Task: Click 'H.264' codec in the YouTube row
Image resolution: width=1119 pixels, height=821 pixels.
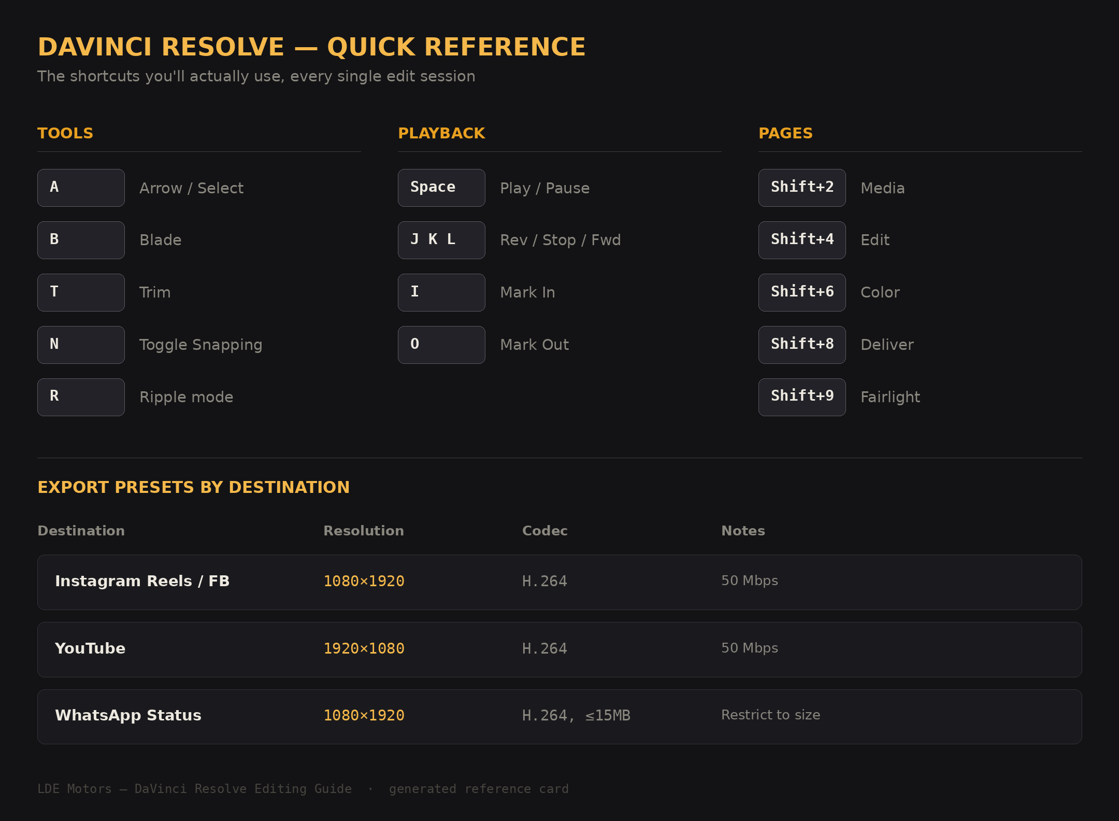Action: (x=544, y=648)
